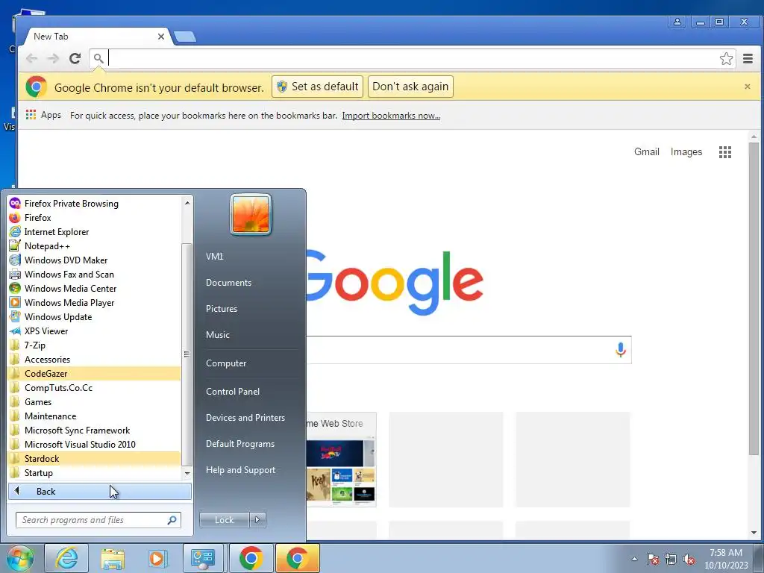
Task: Click the active Chrome taskbar button
Action: (x=298, y=558)
